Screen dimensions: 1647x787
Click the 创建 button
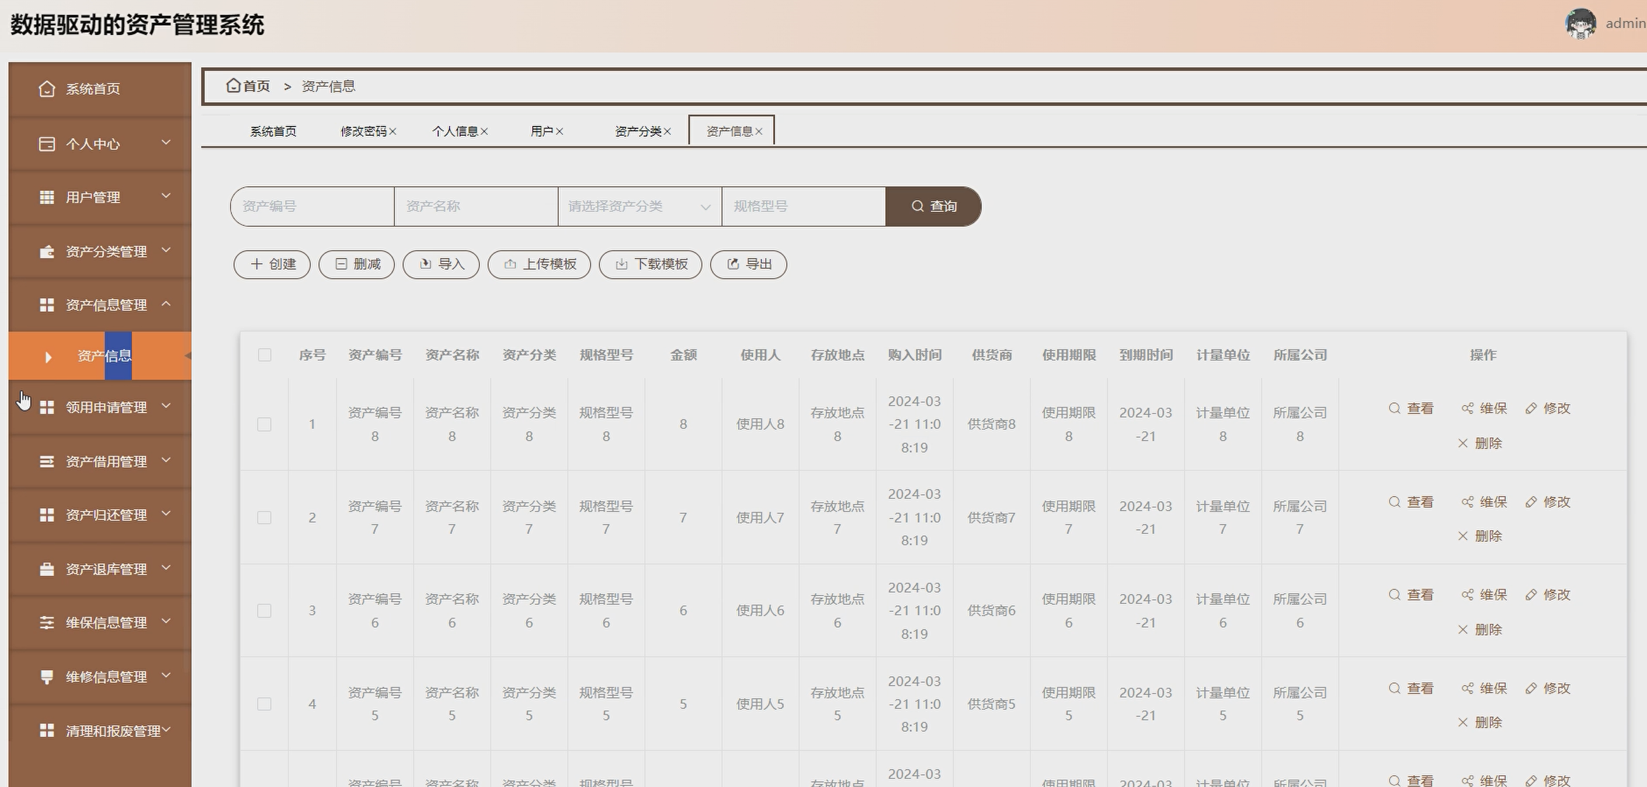point(272,264)
